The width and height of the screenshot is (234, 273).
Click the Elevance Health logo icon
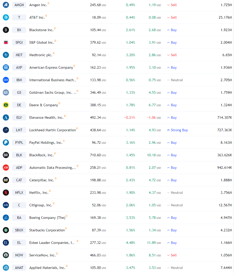click(6, 118)
